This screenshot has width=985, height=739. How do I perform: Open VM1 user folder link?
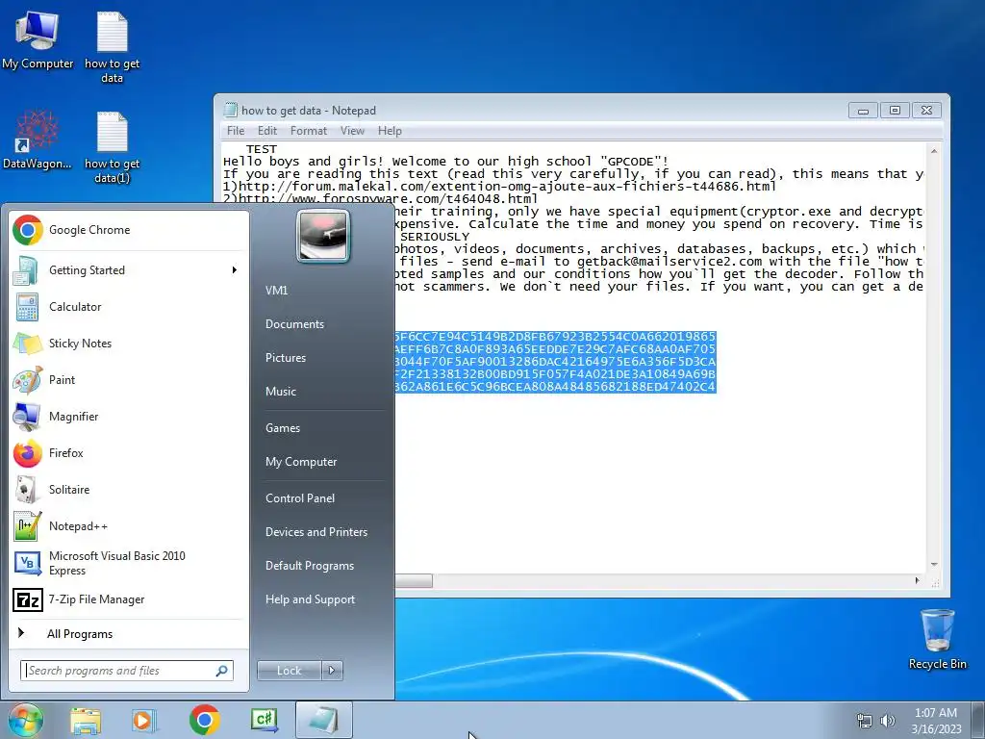point(276,291)
